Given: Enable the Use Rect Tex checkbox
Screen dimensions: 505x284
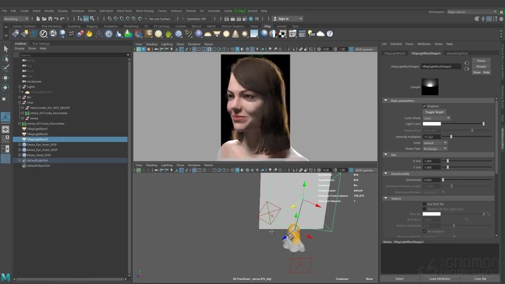Looking at the screenshot, I should pos(424,204).
